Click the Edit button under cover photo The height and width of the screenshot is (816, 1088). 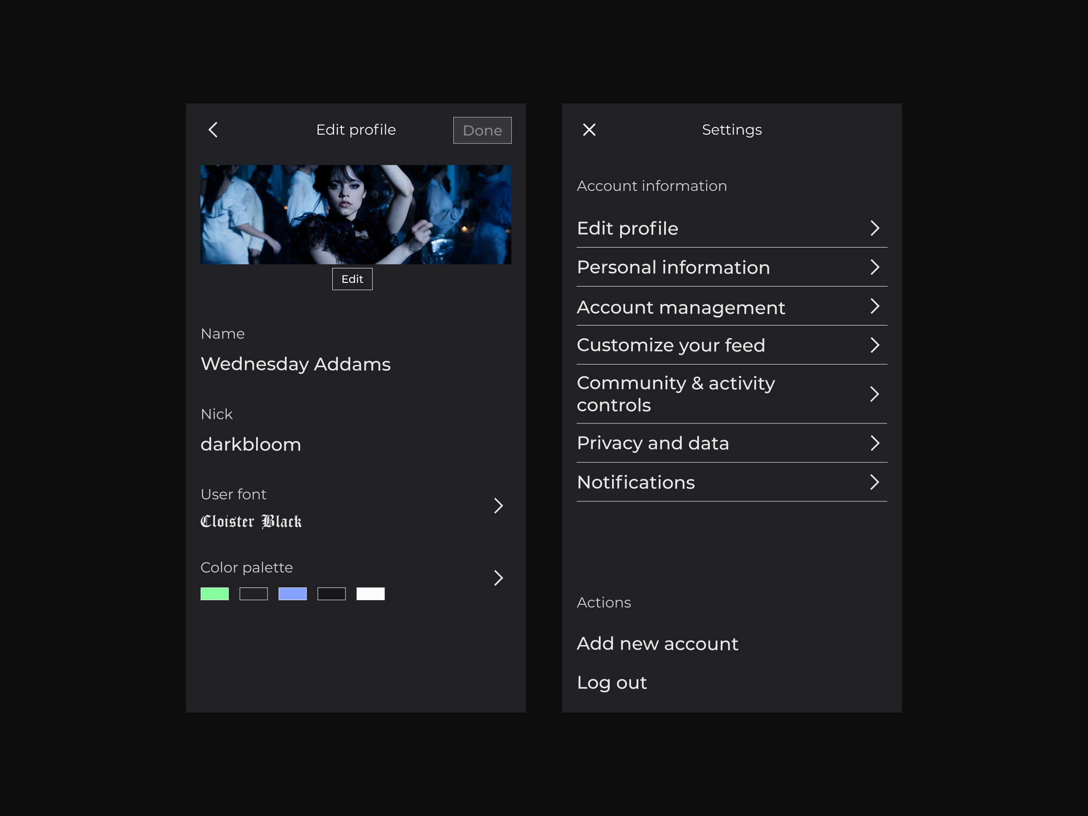(352, 279)
